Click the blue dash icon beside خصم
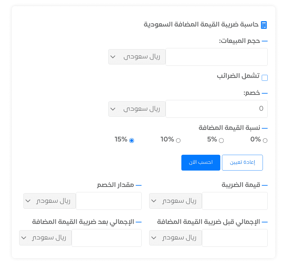 (265, 92)
